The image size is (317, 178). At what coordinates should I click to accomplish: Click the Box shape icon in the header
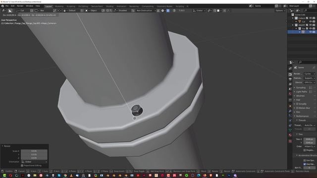(x=36, y=10)
